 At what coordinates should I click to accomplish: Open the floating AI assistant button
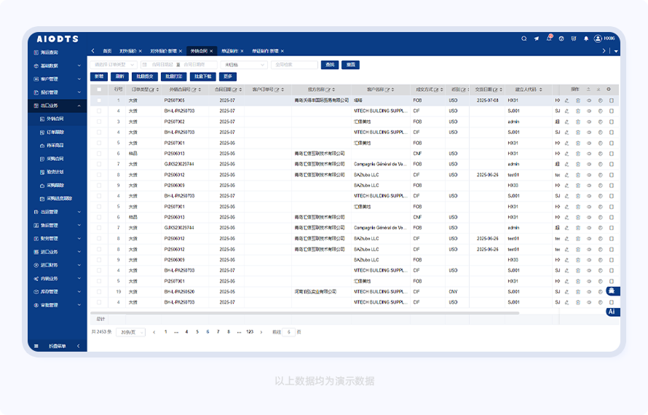tap(612, 312)
